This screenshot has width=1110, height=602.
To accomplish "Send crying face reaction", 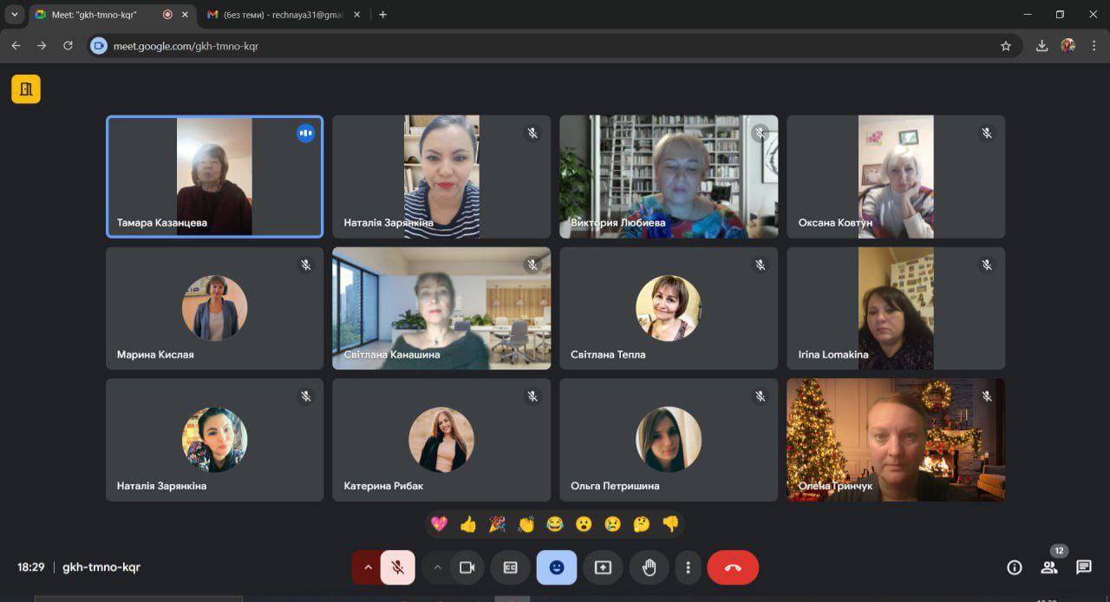I will 612,524.
